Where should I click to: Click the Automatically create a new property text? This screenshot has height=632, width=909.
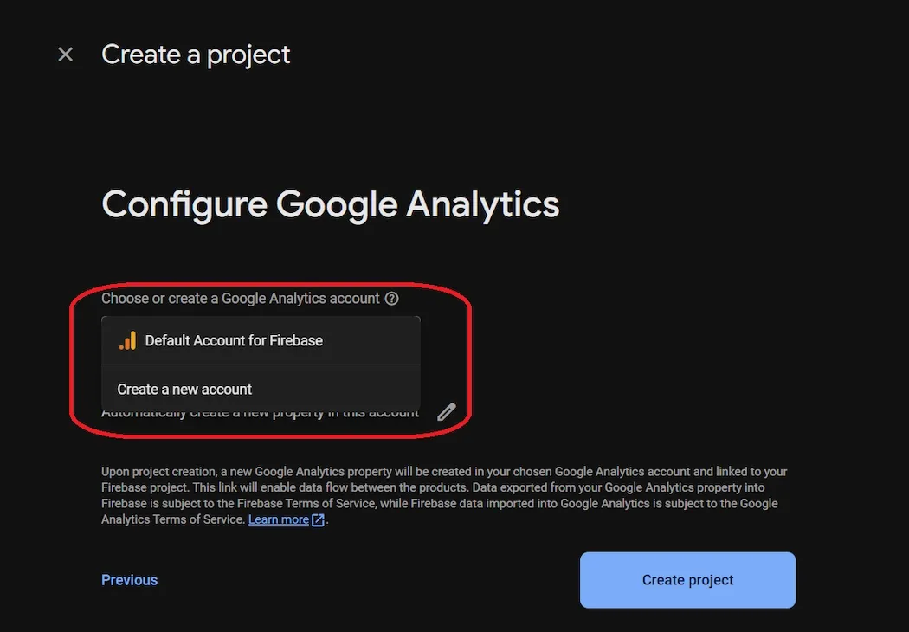pyautogui.click(x=260, y=414)
